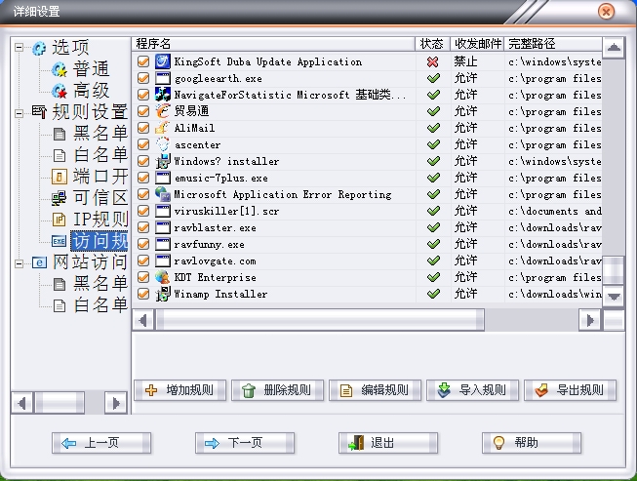Toggle the ravblaster.exe checkbox
Screen dimensions: 637x481
click(x=143, y=227)
